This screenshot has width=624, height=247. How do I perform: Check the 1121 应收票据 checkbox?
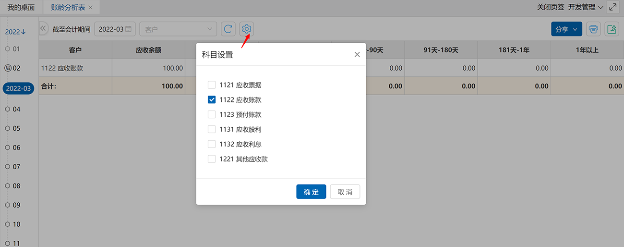pos(212,85)
